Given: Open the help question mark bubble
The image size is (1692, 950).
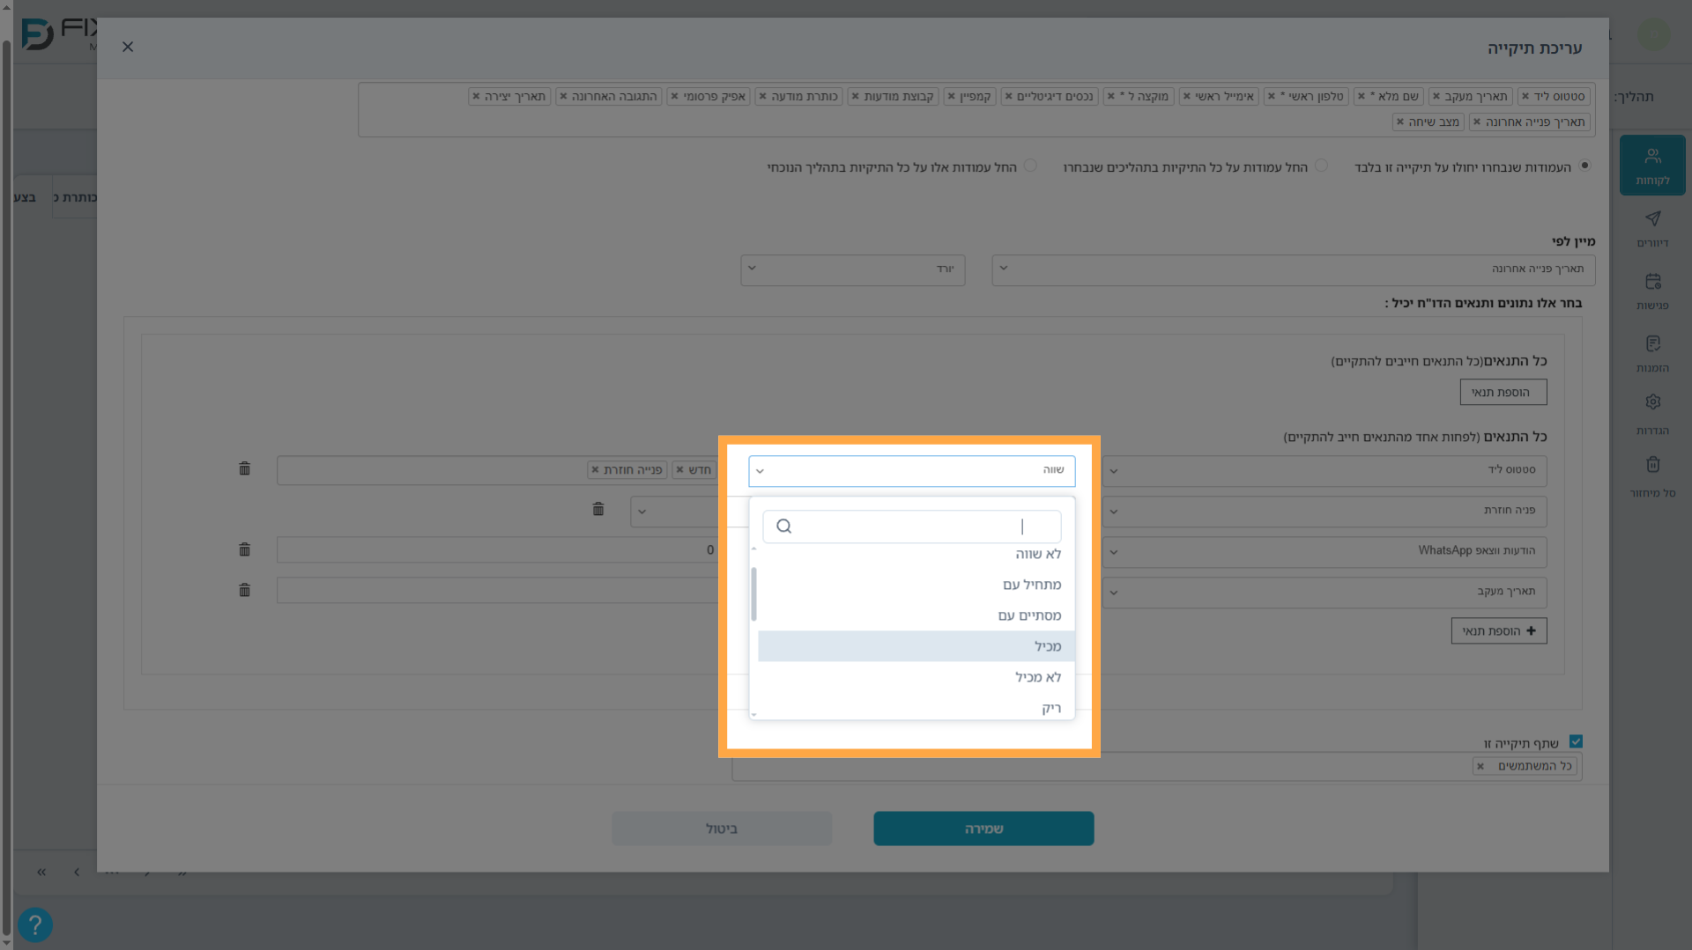Looking at the screenshot, I should pos(35,924).
